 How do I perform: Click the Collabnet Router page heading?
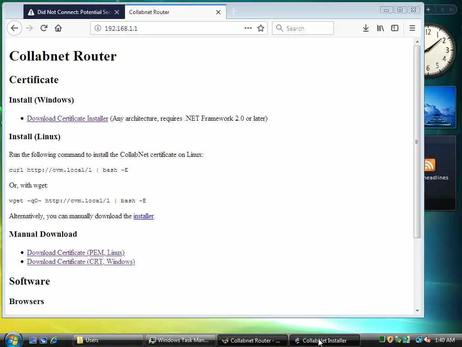coord(63,56)
